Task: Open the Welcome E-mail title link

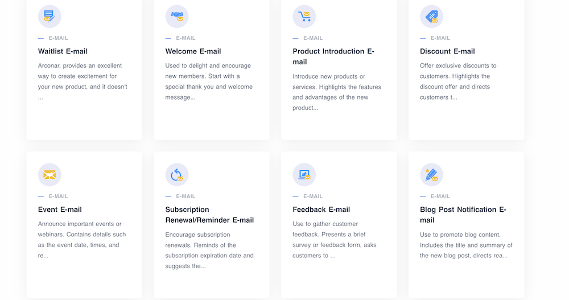Action: tap(193, 51)
